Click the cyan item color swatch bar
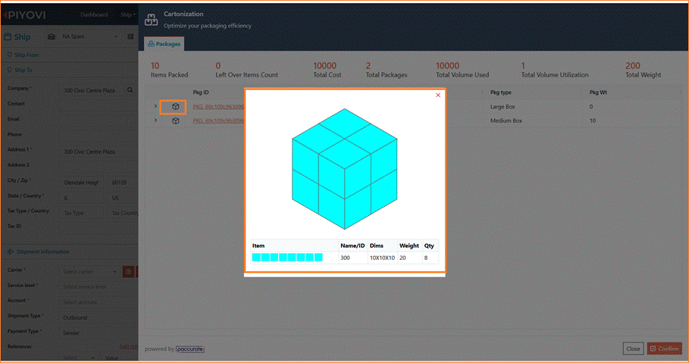Viewport: 689px width, 363px height. click(x=287, y=258)
